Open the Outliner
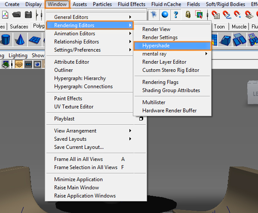The height and width of the screenshot is (213, 258). (x=90, y=70)
